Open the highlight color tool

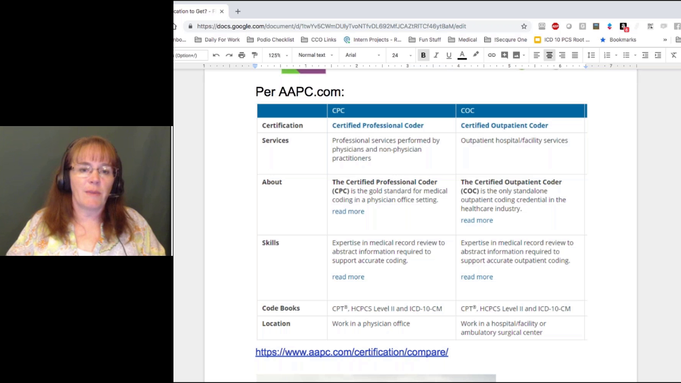(476, 55)
